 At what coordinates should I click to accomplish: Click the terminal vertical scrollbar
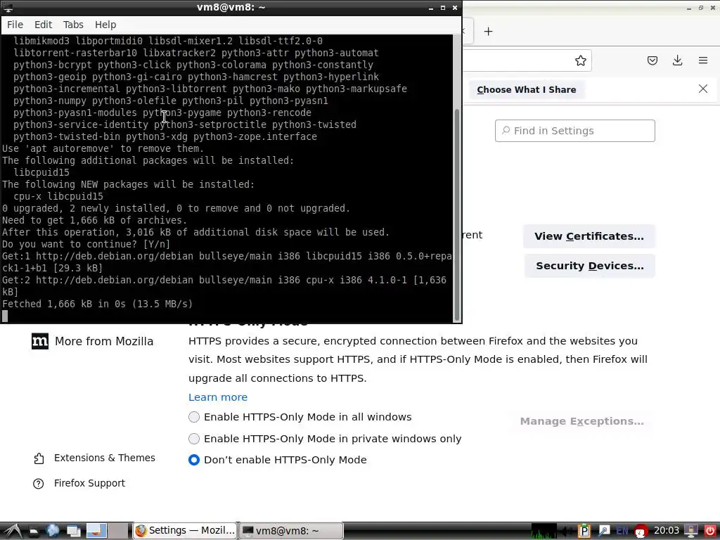pyautogui.click(x=456, y=216)
